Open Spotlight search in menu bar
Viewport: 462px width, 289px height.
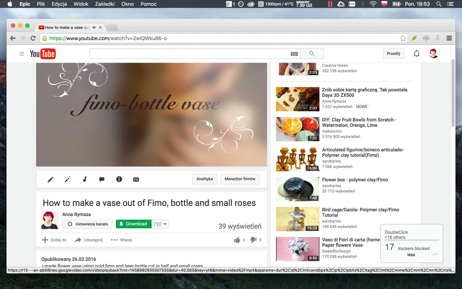[439, 4]
